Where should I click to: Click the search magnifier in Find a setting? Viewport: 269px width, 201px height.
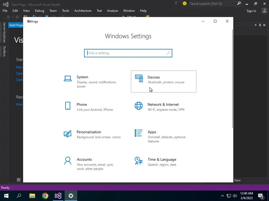click(168, 53)
